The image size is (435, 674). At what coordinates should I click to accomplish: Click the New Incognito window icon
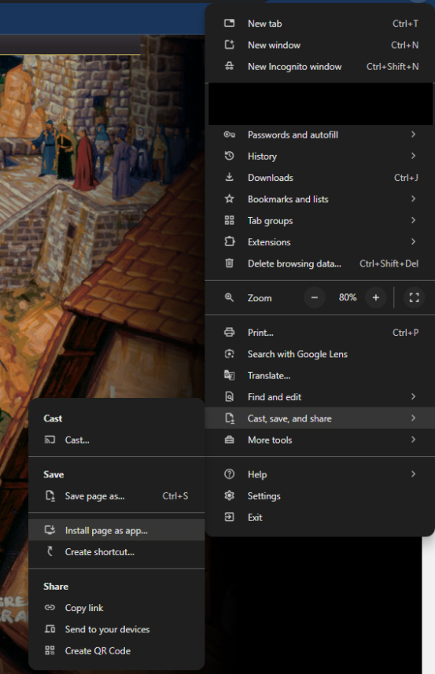(x=230, y=66)
